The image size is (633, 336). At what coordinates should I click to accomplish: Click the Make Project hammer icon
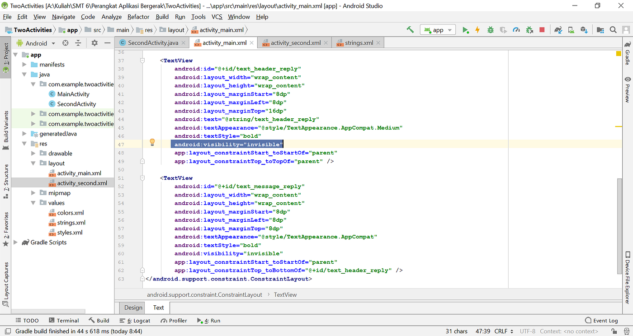coord(410,30)
